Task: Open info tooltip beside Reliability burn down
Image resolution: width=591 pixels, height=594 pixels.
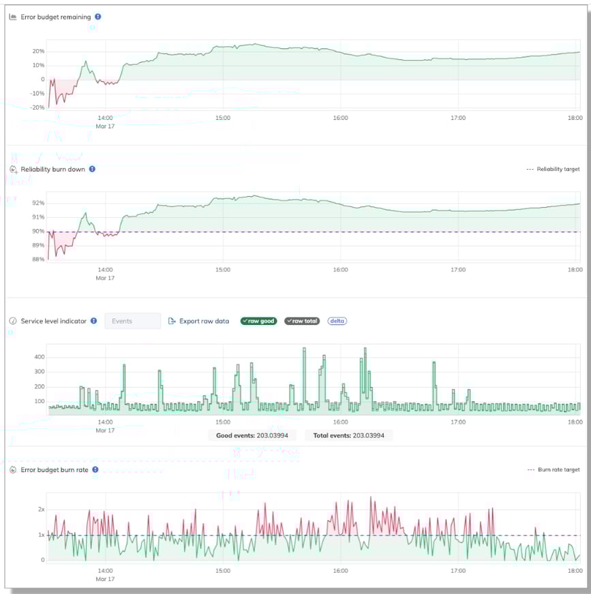Action: point(93,169)
